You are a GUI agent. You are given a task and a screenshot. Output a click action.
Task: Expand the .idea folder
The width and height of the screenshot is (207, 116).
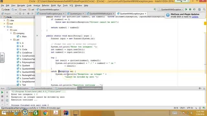pyautogui.click(x=5, y=20)
